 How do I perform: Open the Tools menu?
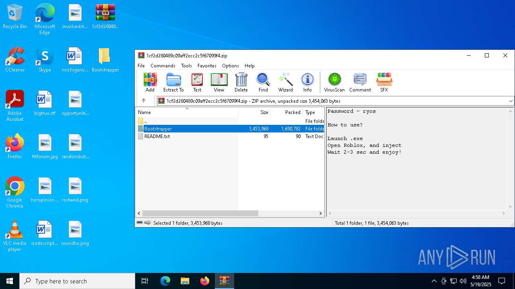[x=186, y=65]
